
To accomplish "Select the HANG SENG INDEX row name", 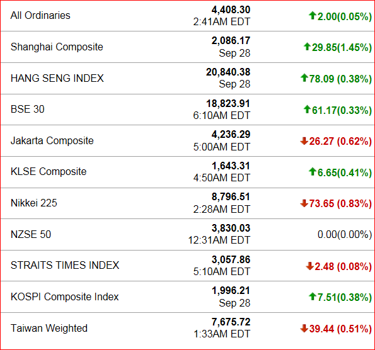I will [x=57, y=78].
